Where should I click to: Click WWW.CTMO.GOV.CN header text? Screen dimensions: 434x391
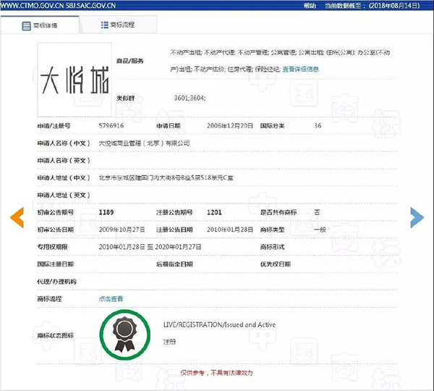33,6
